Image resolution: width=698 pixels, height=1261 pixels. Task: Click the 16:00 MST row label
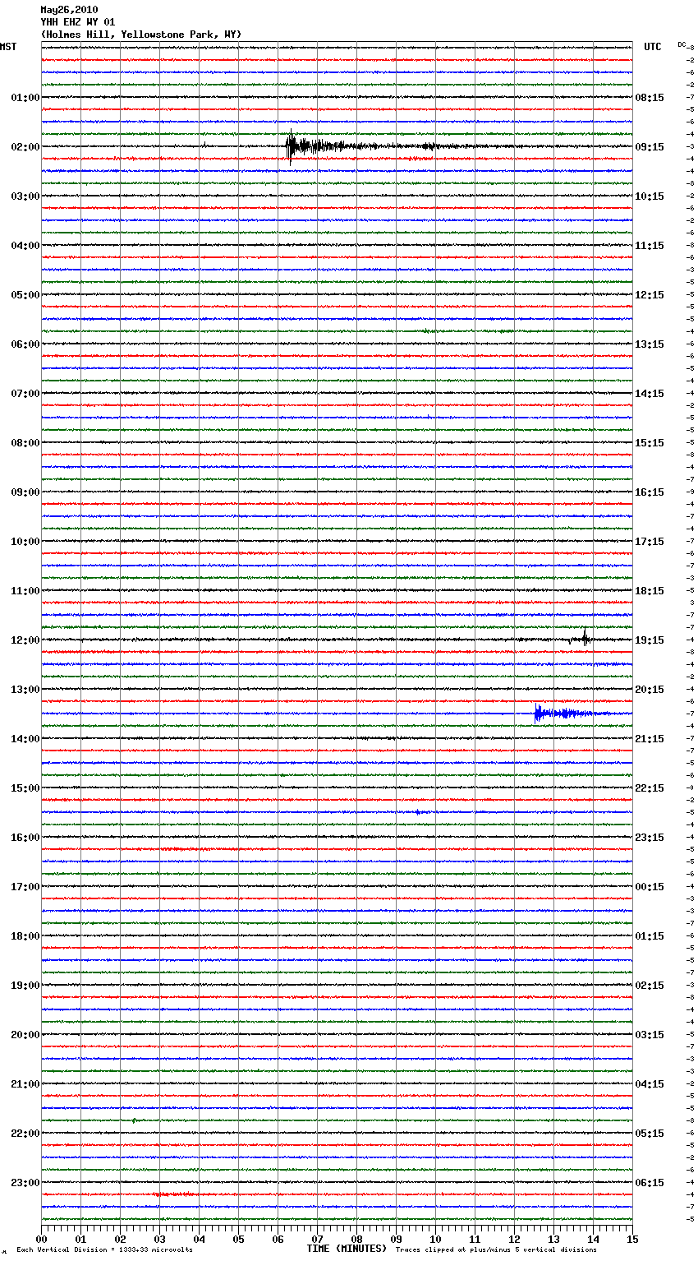pyautogui.click(x=25, y=838)
